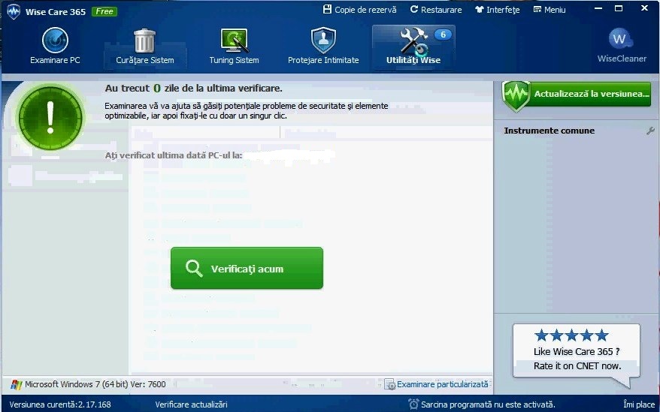Screen dimensions: 660x412
Task: Click the green exclamation status circle
Action: pos(50,117)
